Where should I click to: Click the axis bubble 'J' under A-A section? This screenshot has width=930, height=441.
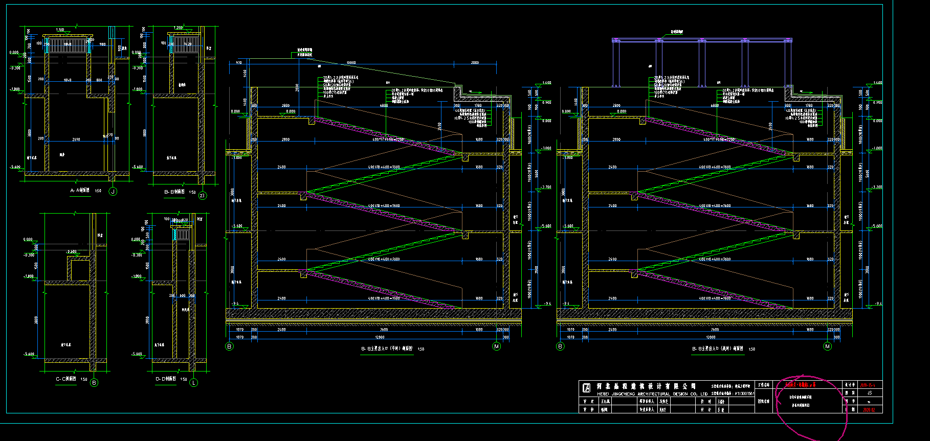coord(113,192)
